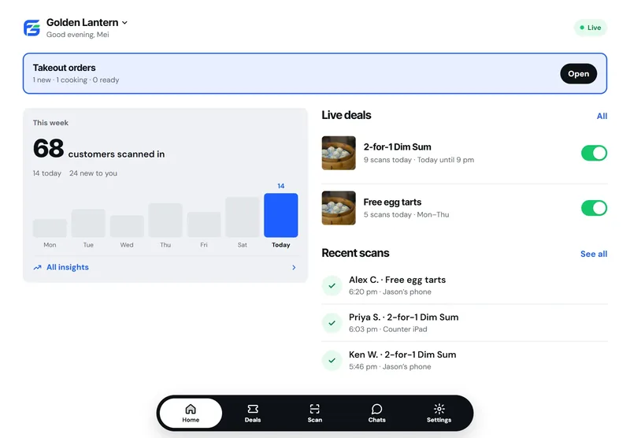Select the Tue bar in weekly chart
The width and height of the screenshot is (630, 438).
(88, 224)
